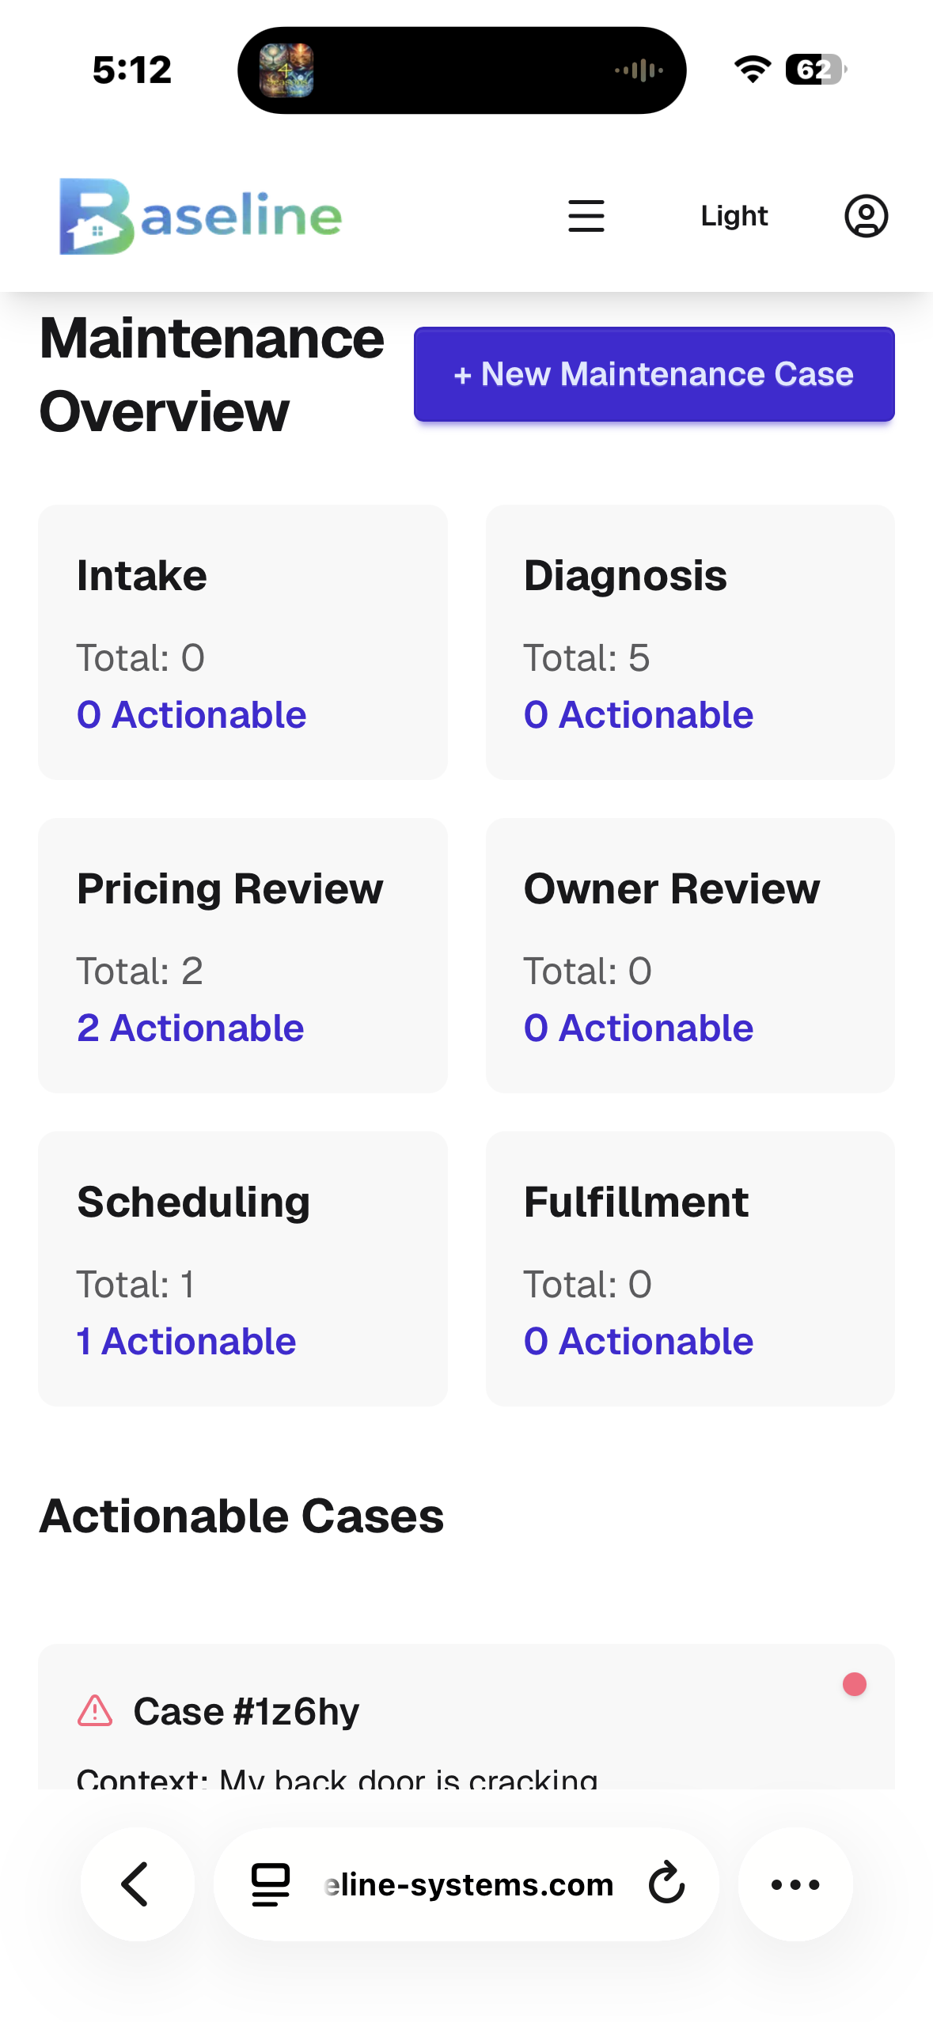The height and width of the screenshot is (2022, 933).
Task: Open the Diagnosis stage card
Action: pos(689,642)
